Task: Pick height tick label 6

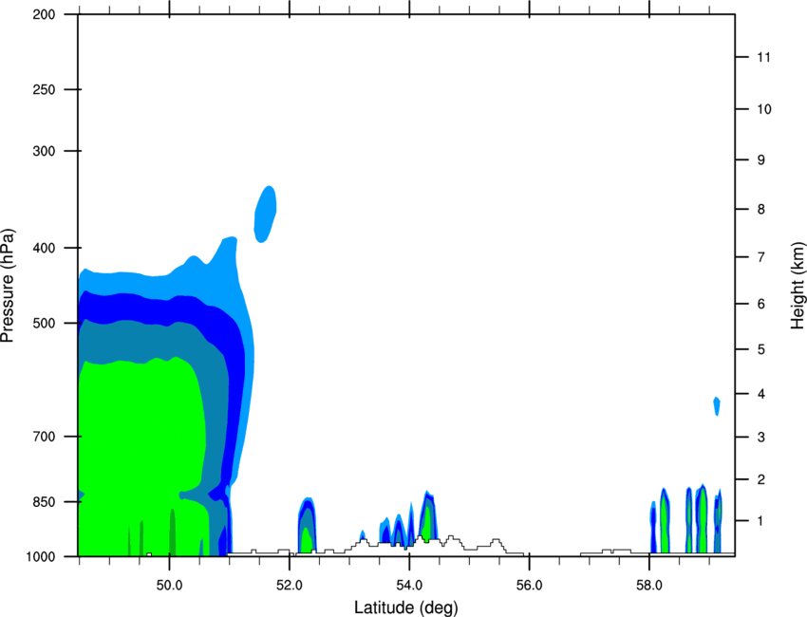Action: coord(761,304)
